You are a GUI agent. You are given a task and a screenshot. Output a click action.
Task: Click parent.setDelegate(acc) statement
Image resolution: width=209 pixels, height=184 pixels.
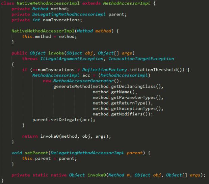tap(64, 120)
